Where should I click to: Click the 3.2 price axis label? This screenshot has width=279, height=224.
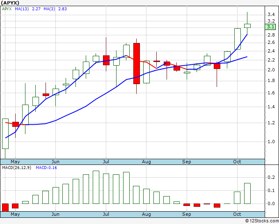pyautogui.click(x=271, y=21)
